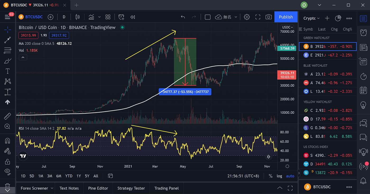
Task: Toggle the magnet mode
Action: 8,141
